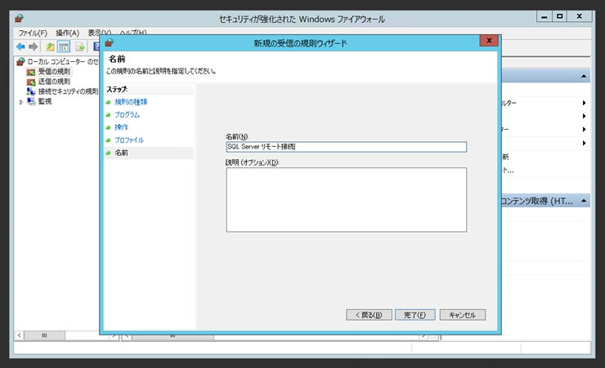Click the center pane horizontal scrollbar thumb
Viewport: 605px width, 368px height.
[173, 336]
